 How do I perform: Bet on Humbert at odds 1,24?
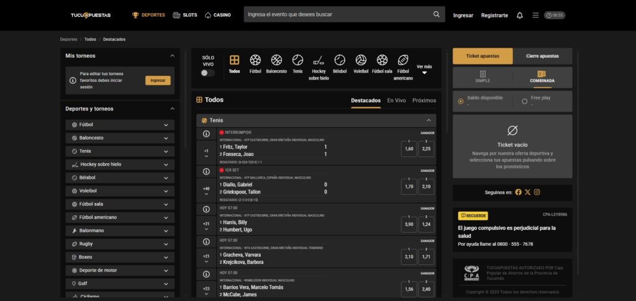426,225
